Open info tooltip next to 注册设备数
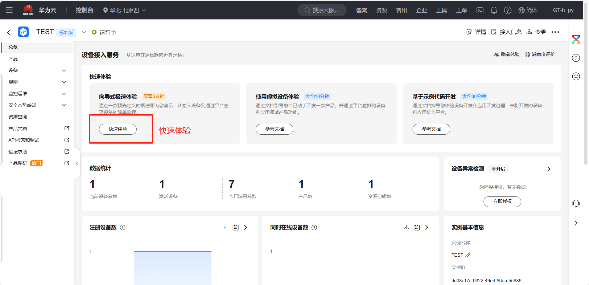 coord(122,228)
